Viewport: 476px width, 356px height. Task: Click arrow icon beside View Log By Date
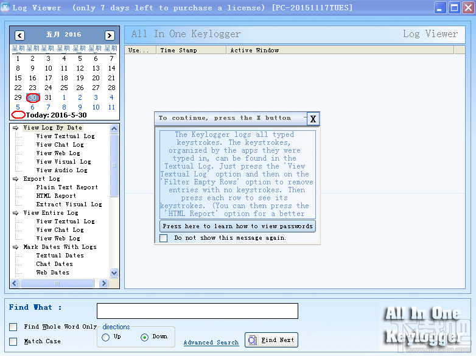(15, 128)
